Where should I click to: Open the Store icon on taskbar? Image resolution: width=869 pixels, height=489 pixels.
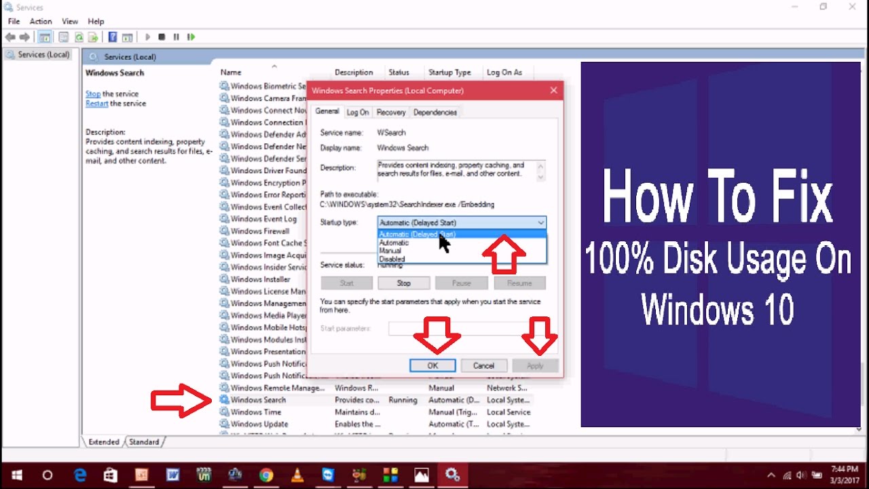tap(111, 475)
